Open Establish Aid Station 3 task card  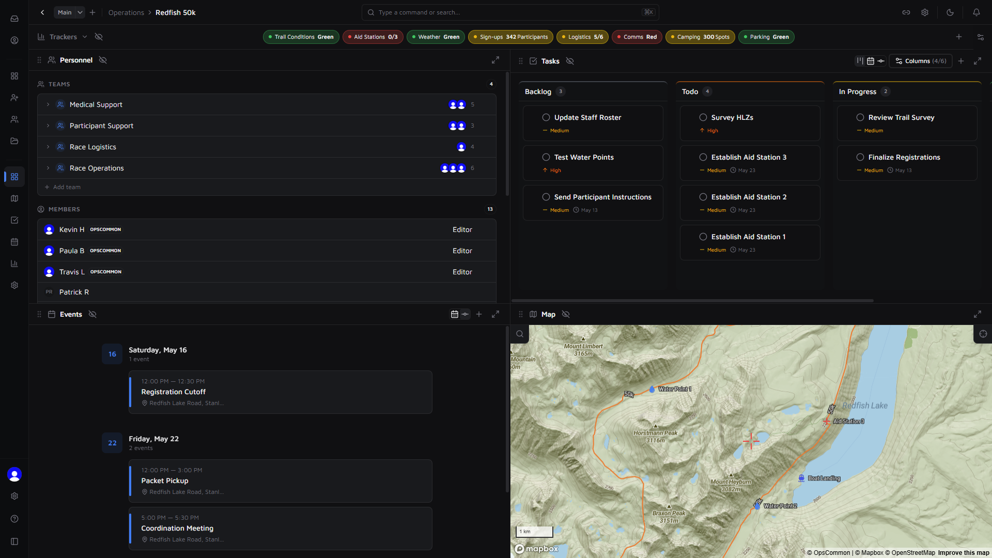point(750,163)
